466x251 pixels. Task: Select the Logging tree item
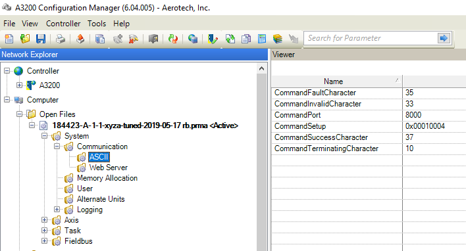point(90,210)
